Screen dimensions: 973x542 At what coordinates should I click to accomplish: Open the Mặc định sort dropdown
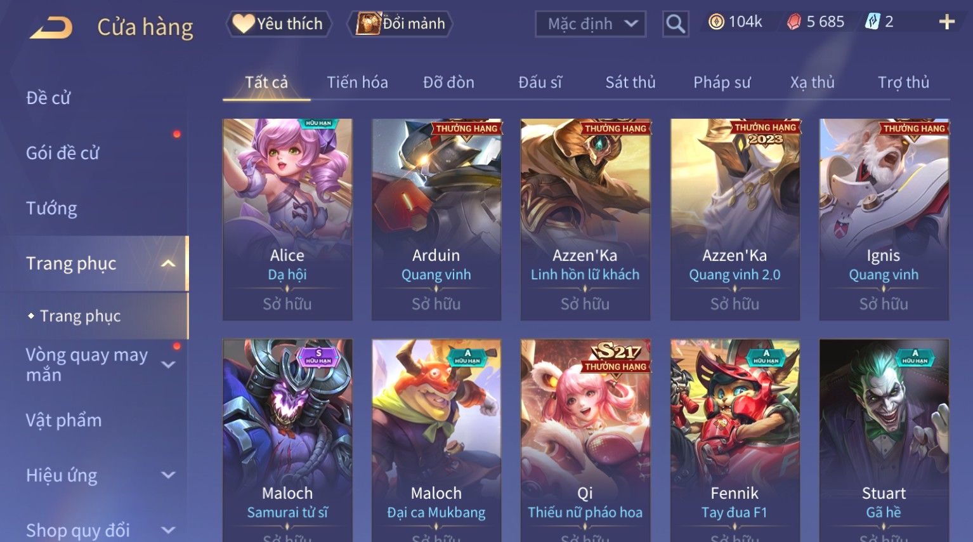(x=591, y=24)
